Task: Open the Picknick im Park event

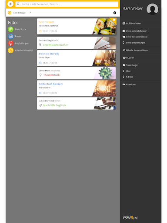Action: pyautogui.click(x=49, y=54)
